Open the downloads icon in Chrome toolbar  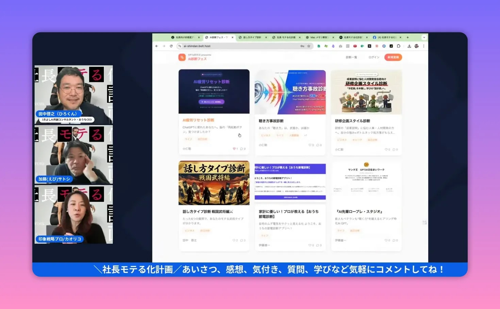pyautogui.click(x=410, y=46)
